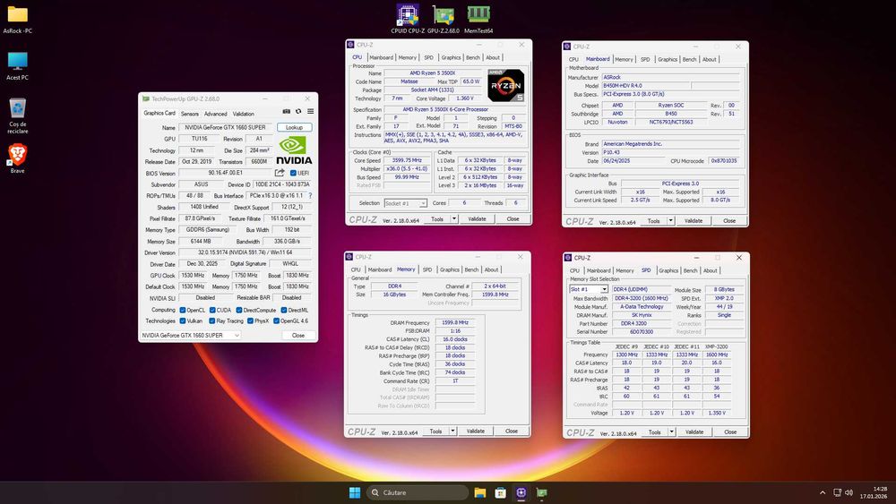Click the GPU-Z screenshot camera icon
The height and width of the screenshot is (504, 896).
(x=287, y=111)
